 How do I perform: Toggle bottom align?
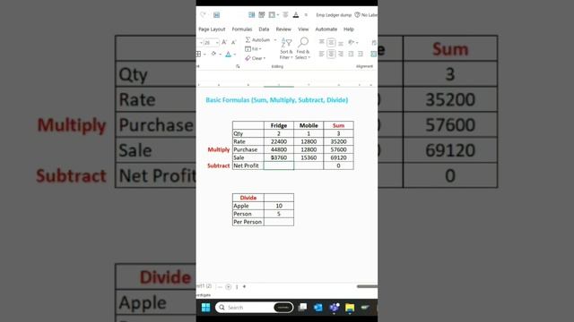point(341,43)
